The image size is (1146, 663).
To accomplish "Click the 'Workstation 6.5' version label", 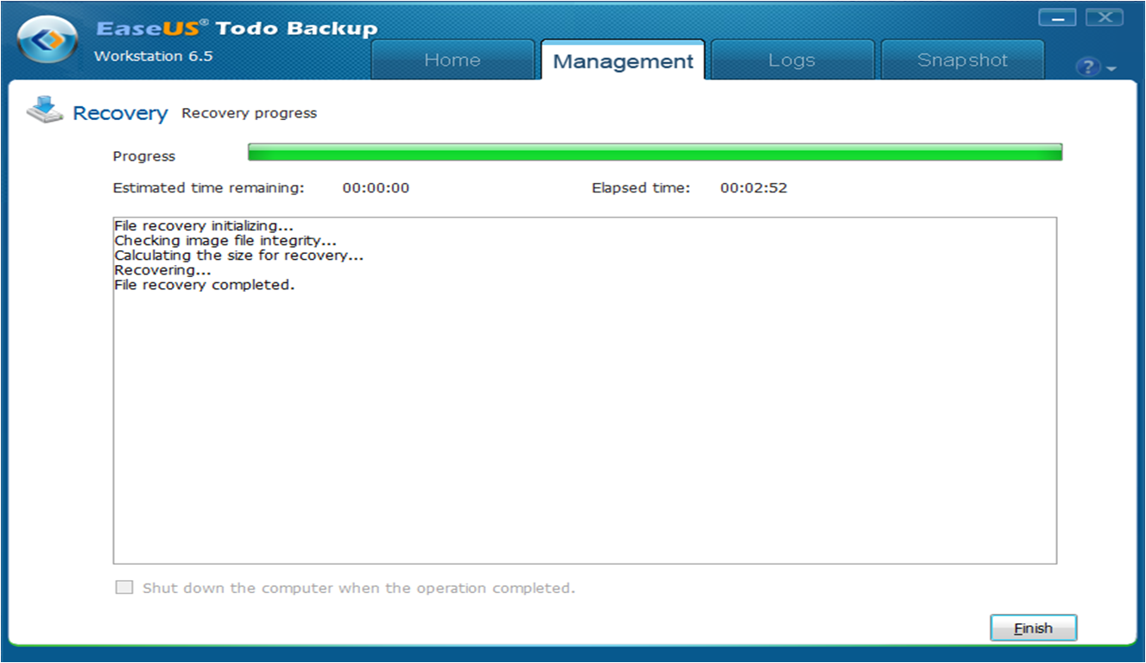I will click(153, 57).
